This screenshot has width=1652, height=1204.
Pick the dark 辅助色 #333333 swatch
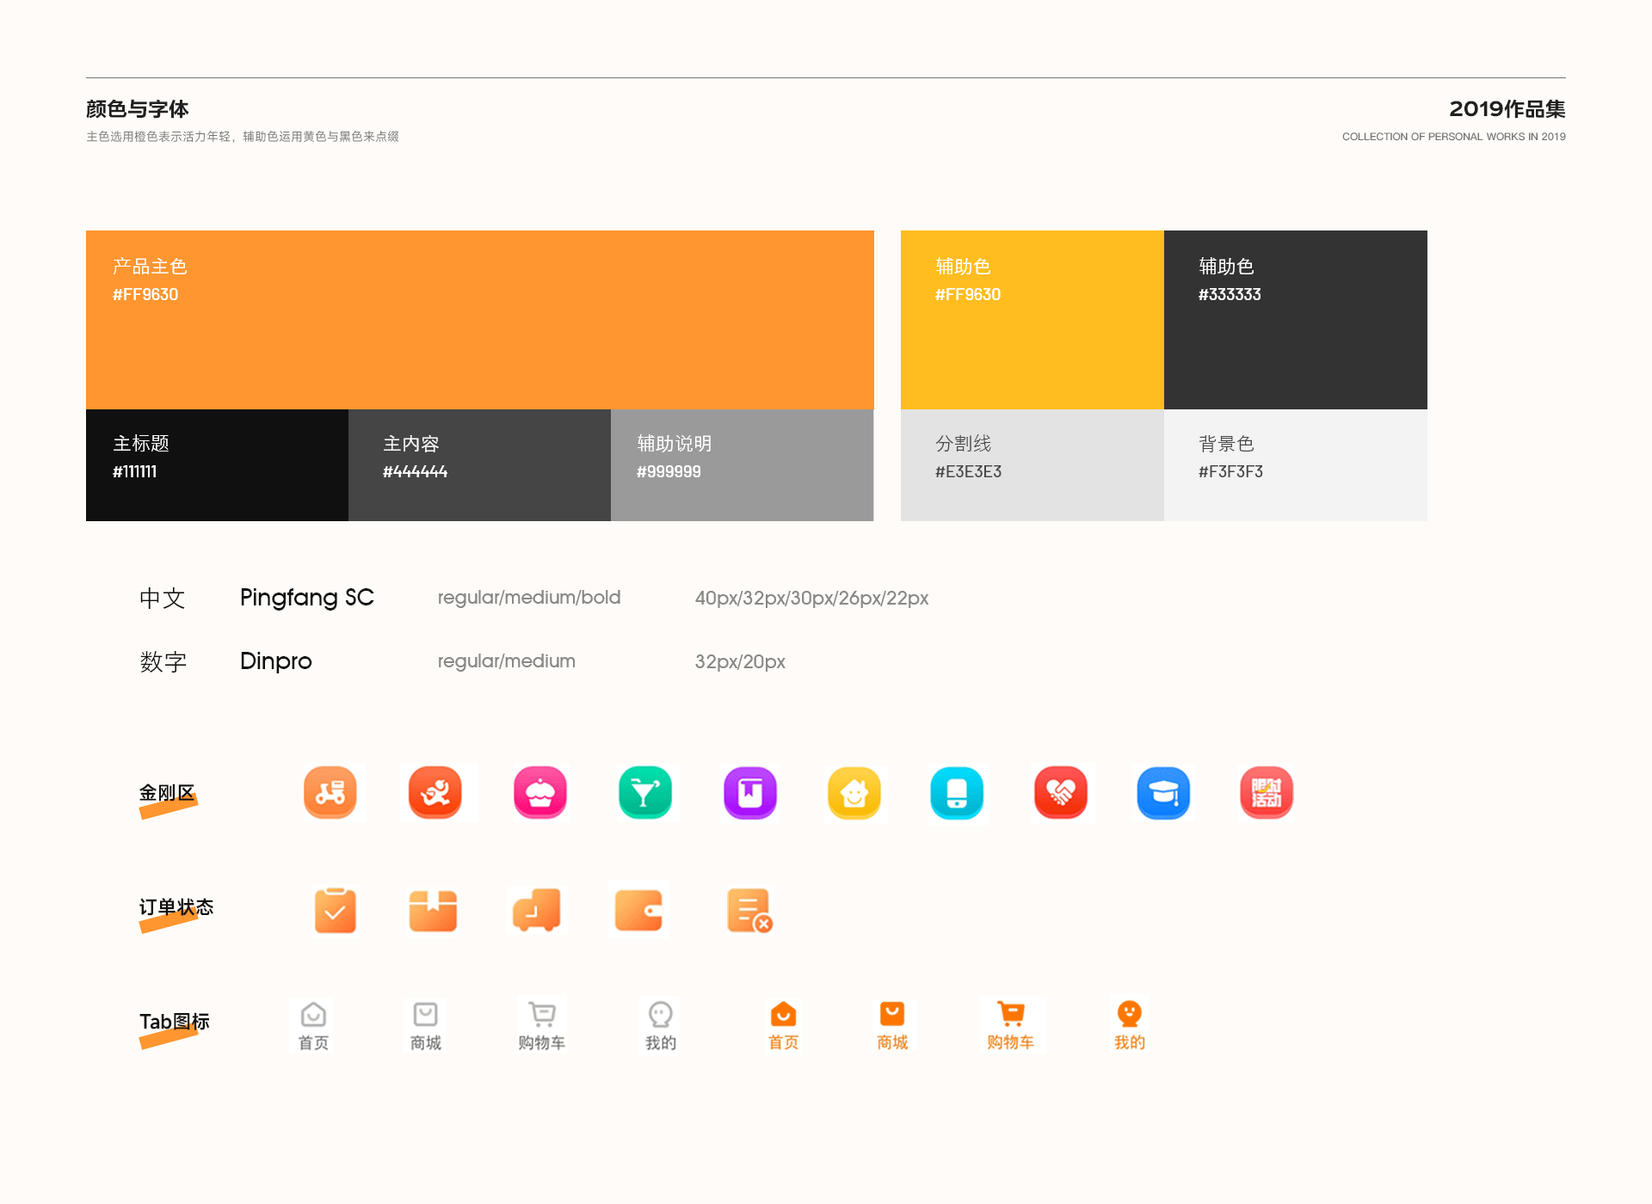coord(1296,320)
